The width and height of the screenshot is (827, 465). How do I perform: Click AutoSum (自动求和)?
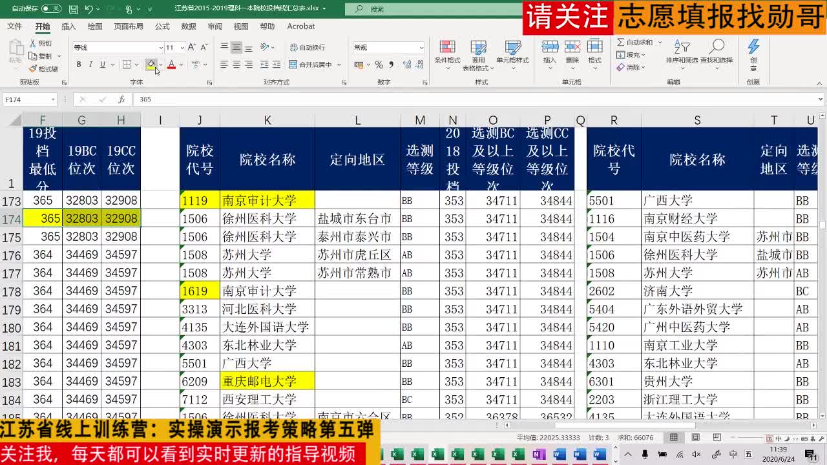click(x=638, y=43)
